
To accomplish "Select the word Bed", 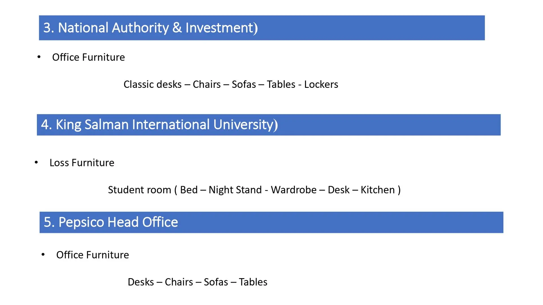I will [189, 190].
